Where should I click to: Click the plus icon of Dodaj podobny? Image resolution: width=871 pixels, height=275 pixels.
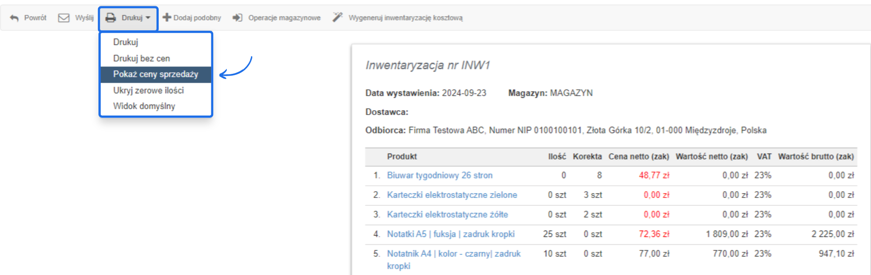pyautogui.click(x=166, y=17)
